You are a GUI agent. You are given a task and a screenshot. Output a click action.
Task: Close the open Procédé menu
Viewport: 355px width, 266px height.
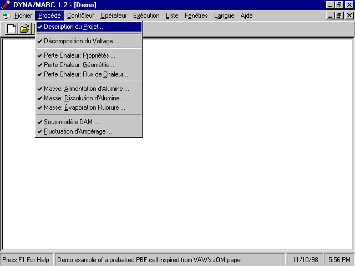[49, 16]
